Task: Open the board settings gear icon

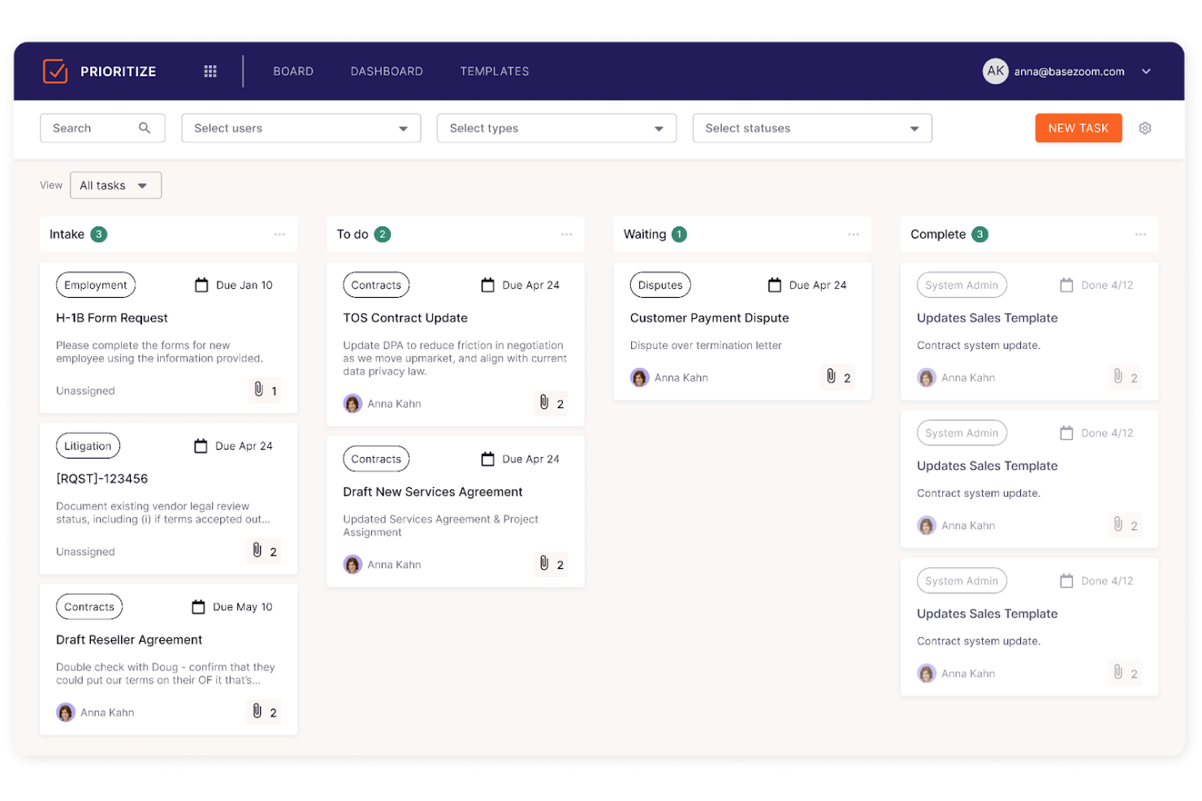Action: 1145,128
